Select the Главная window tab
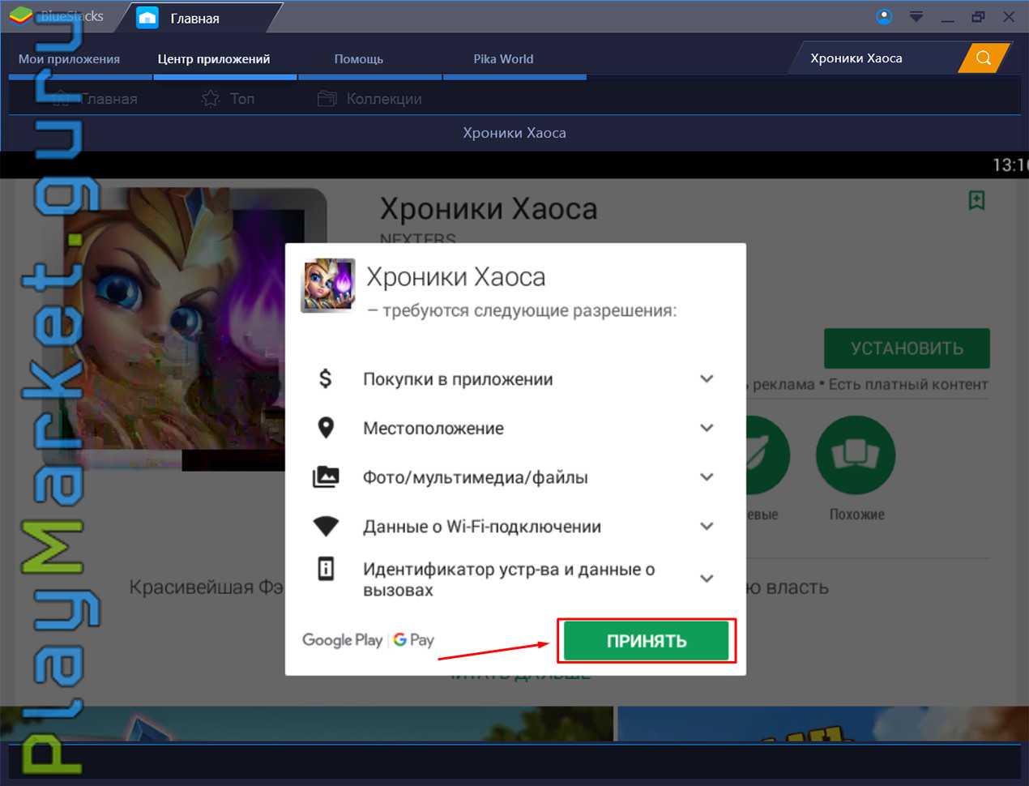Viewport: 1029px width, 786px height. tap(194, 18)
